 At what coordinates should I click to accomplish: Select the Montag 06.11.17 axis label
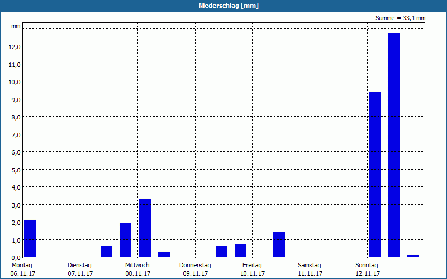click(x=22, y=270)
